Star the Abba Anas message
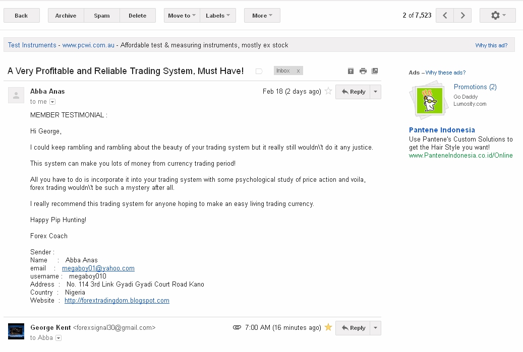Viewport: 523px width, 352px height. click(x=328, y=91)
